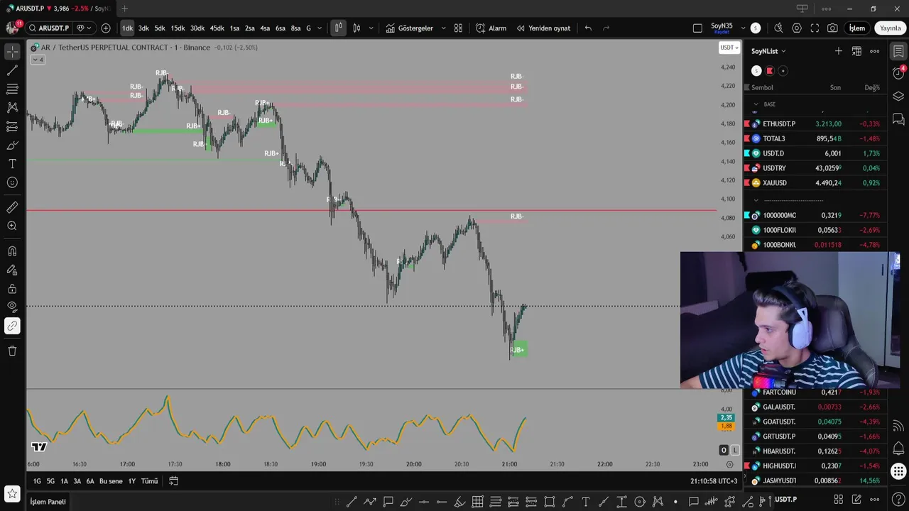This screenshot has height=511, width=909.
Task: Create an Alarm
Action: [x=491, y=28]
